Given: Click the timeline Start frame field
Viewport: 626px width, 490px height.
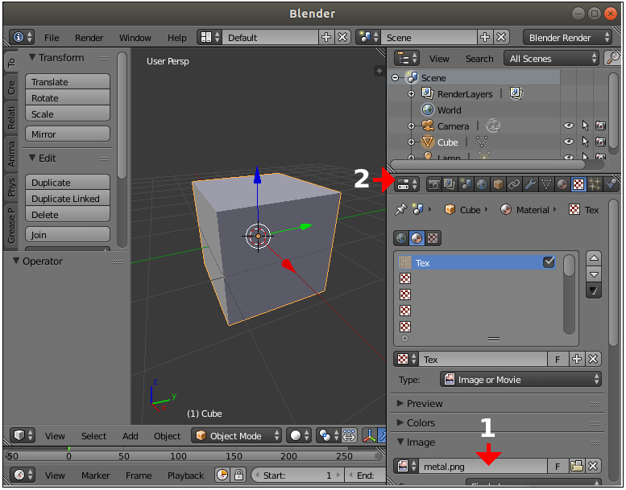Looking at the screenshot, I should coord(298,476).
